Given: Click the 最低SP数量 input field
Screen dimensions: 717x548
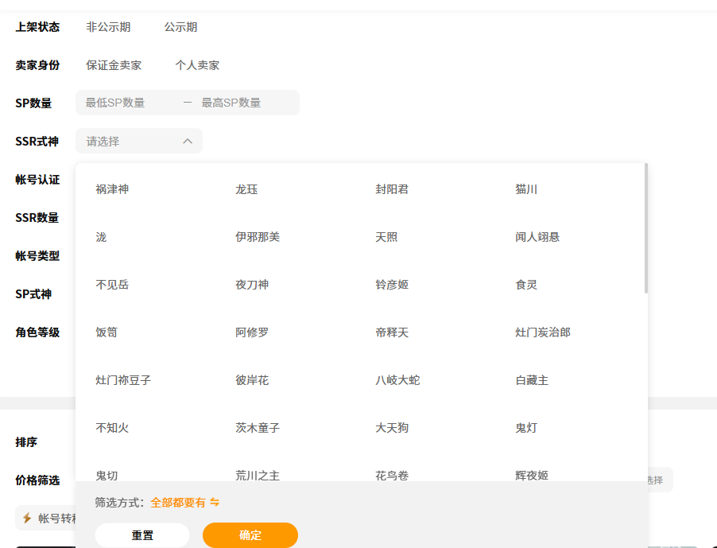Looking at the screenshot, I should [x=127, y=103].
